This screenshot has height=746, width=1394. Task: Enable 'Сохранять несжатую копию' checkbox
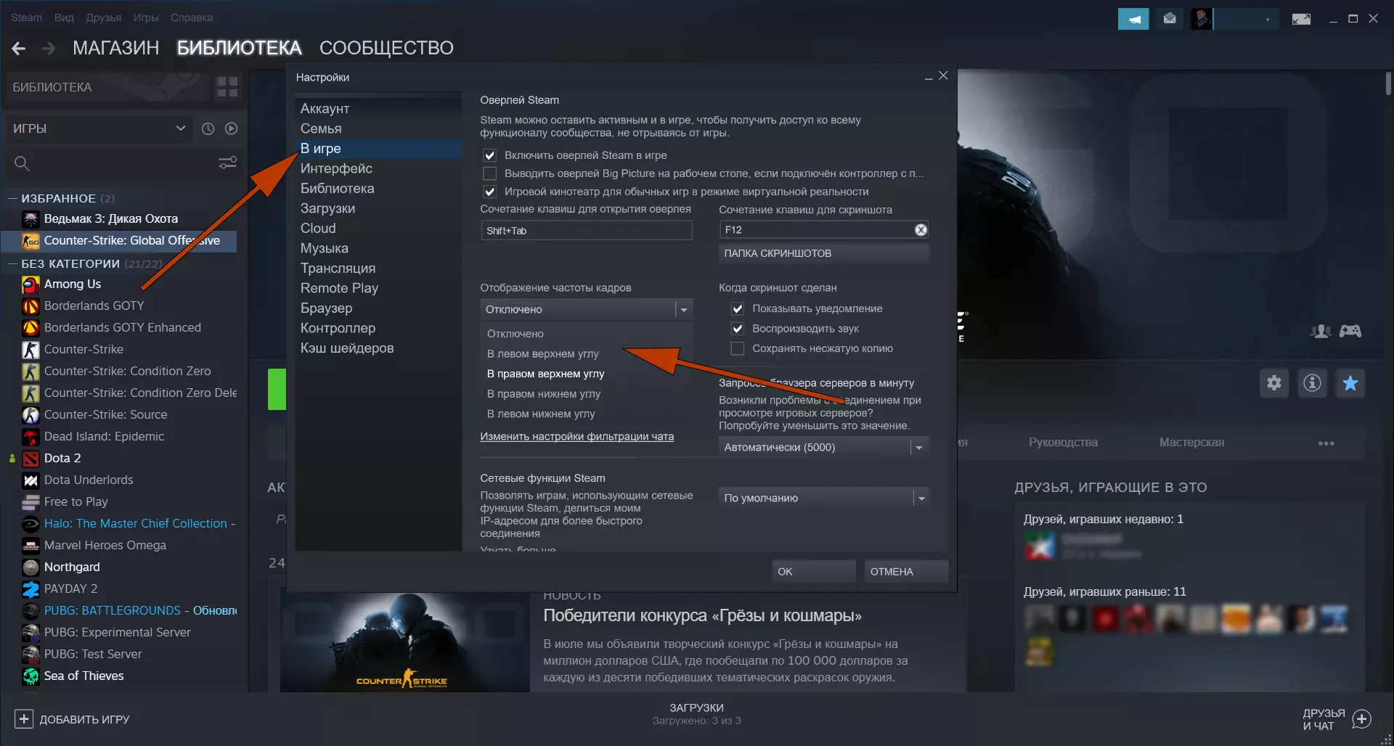pyautogui.click(x=738, y=348)
